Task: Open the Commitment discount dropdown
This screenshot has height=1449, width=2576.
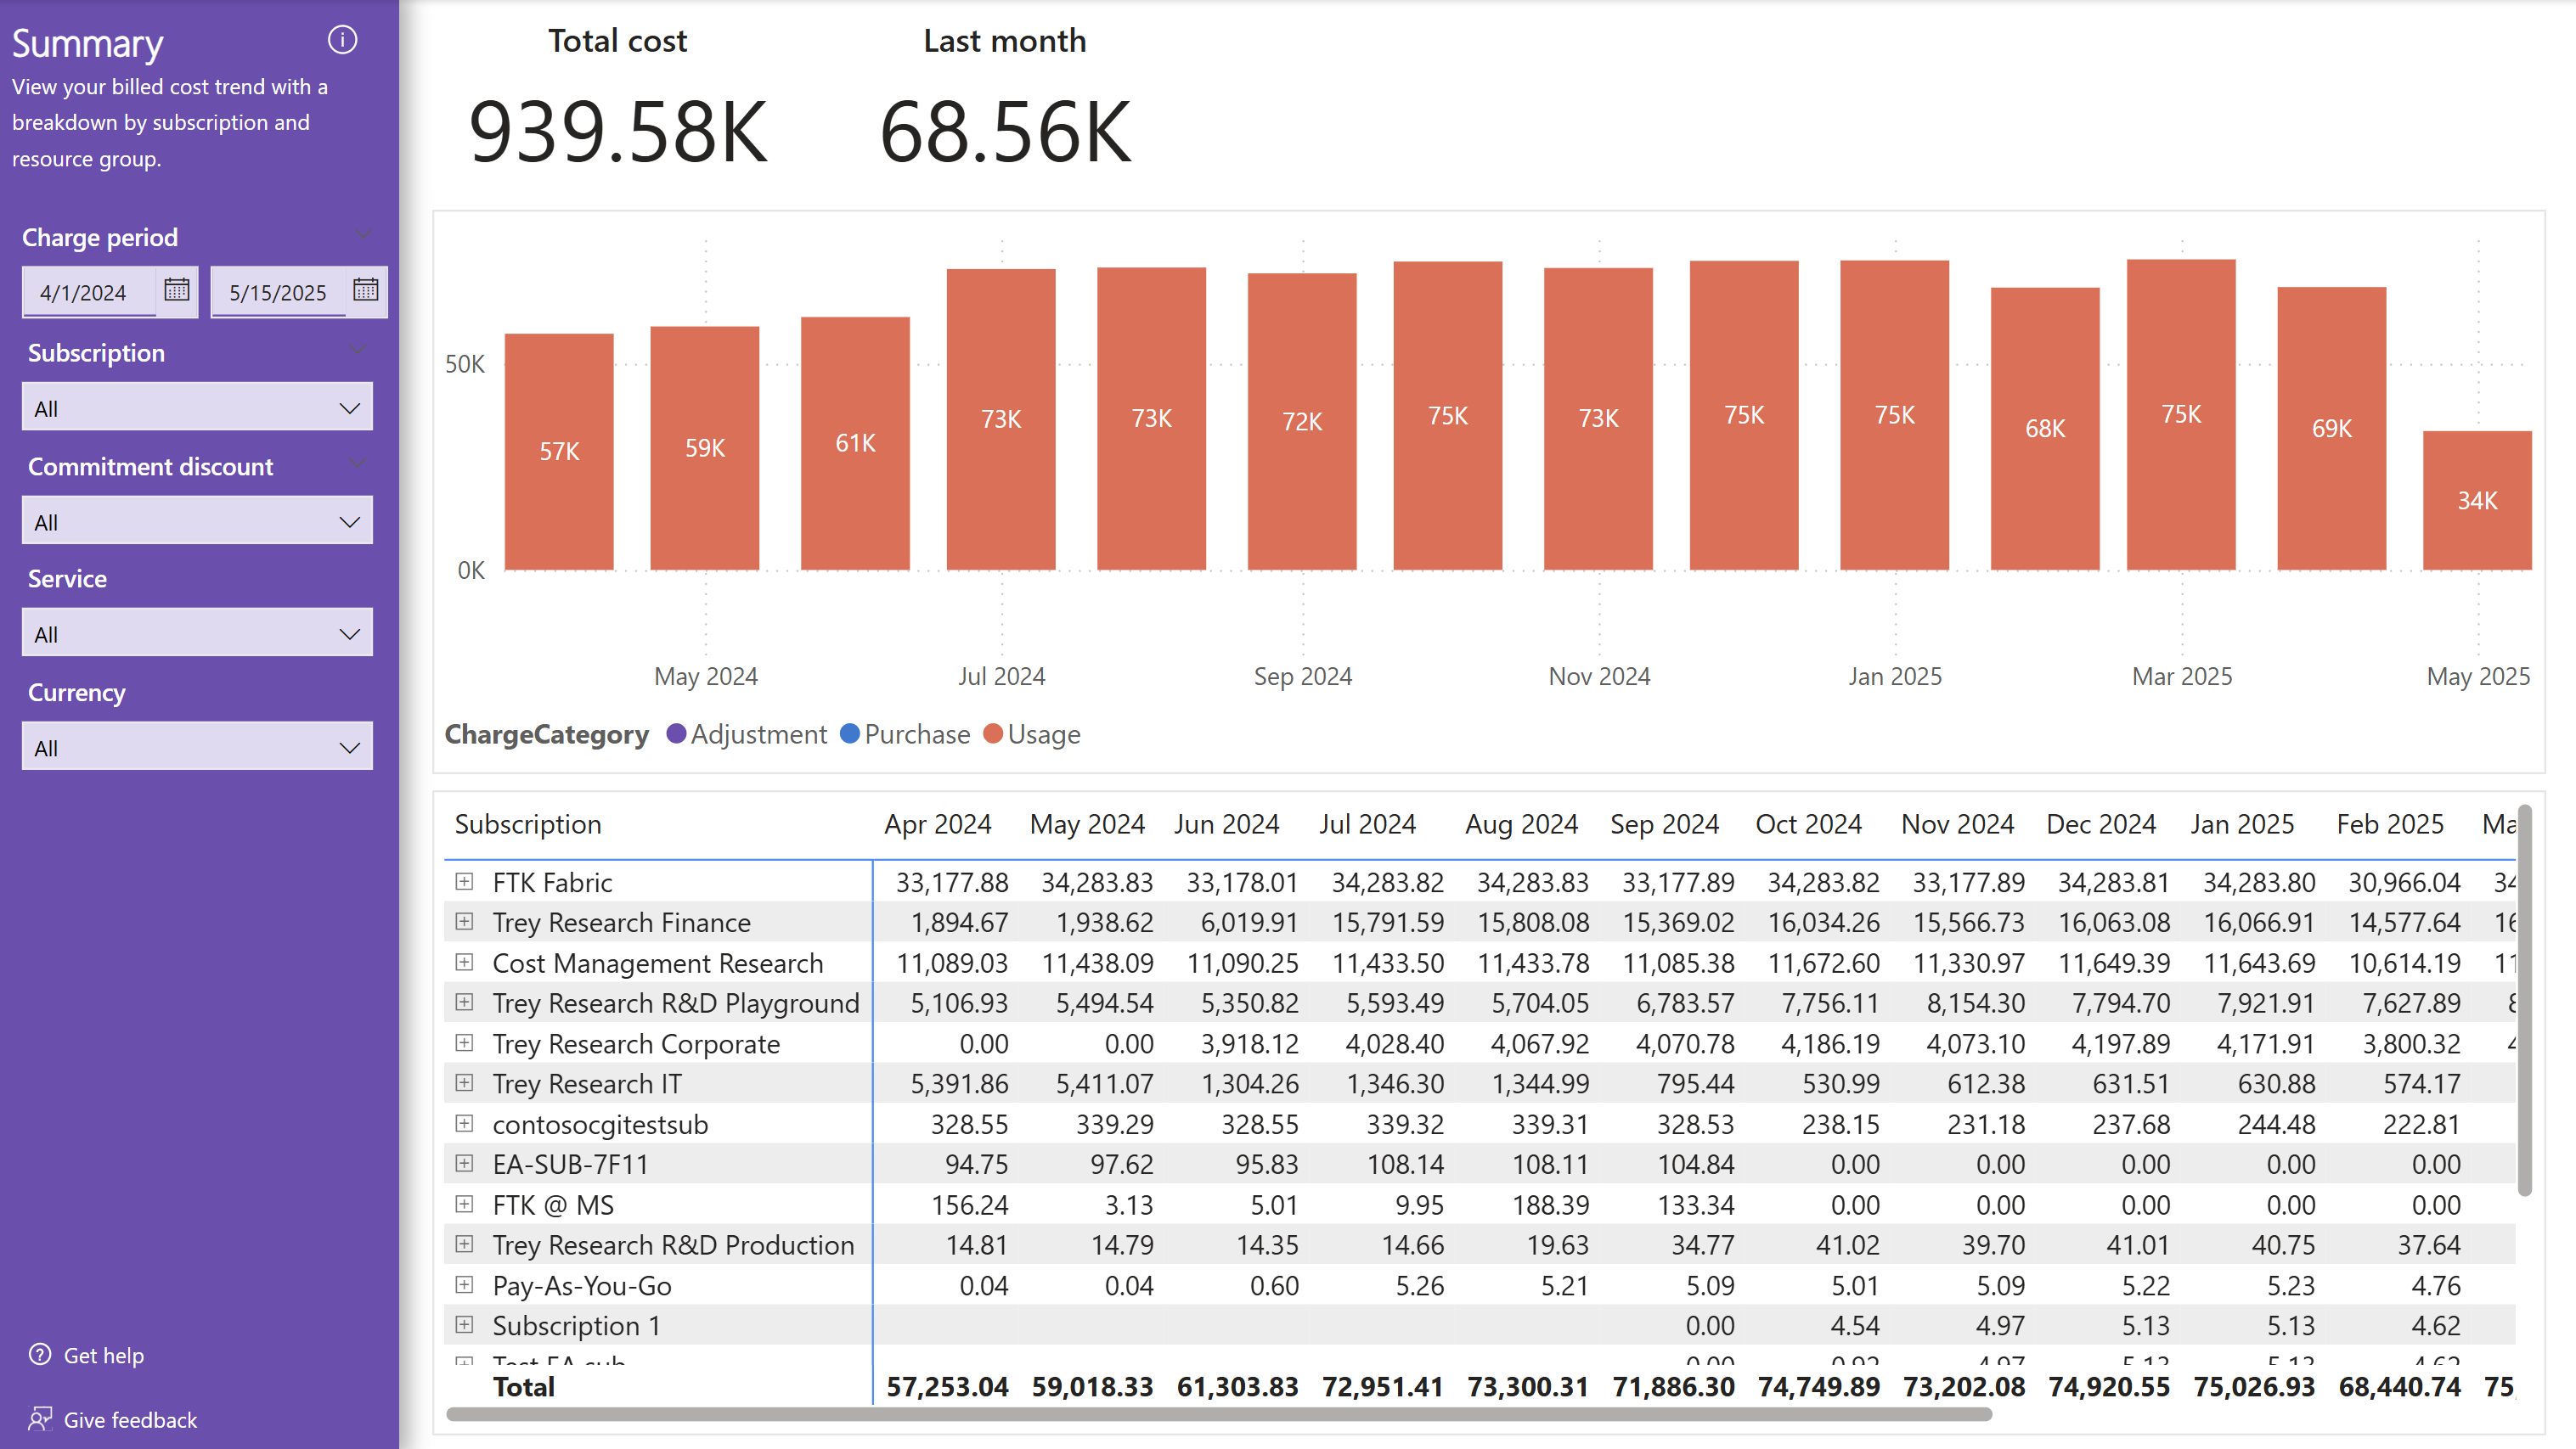Action: 197,522
